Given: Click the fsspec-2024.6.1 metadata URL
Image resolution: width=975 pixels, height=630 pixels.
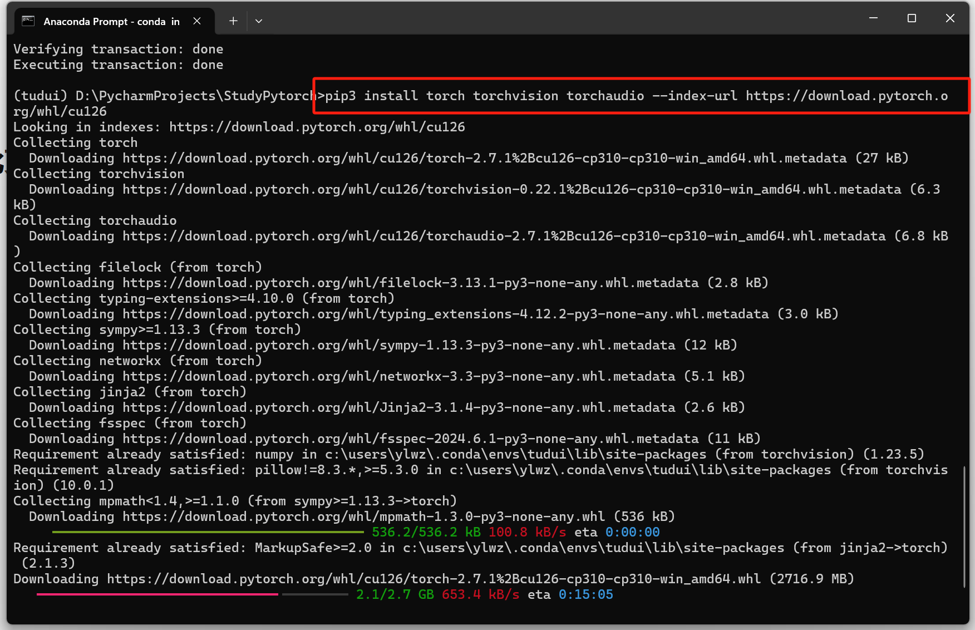Looking at the screenshot, I should click(x=411, y=439).
